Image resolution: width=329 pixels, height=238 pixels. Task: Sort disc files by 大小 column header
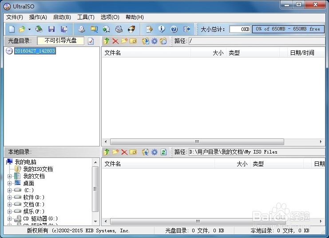point(209,53)
